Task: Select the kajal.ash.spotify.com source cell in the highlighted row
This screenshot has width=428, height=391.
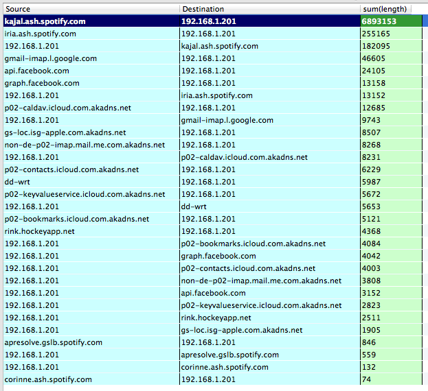Action: click(x=91, y=21)
